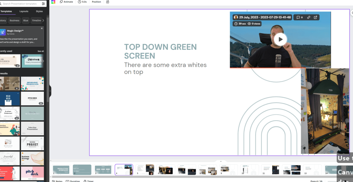Click the Animate button
353x182 pixels.
(x=66, y=2)
